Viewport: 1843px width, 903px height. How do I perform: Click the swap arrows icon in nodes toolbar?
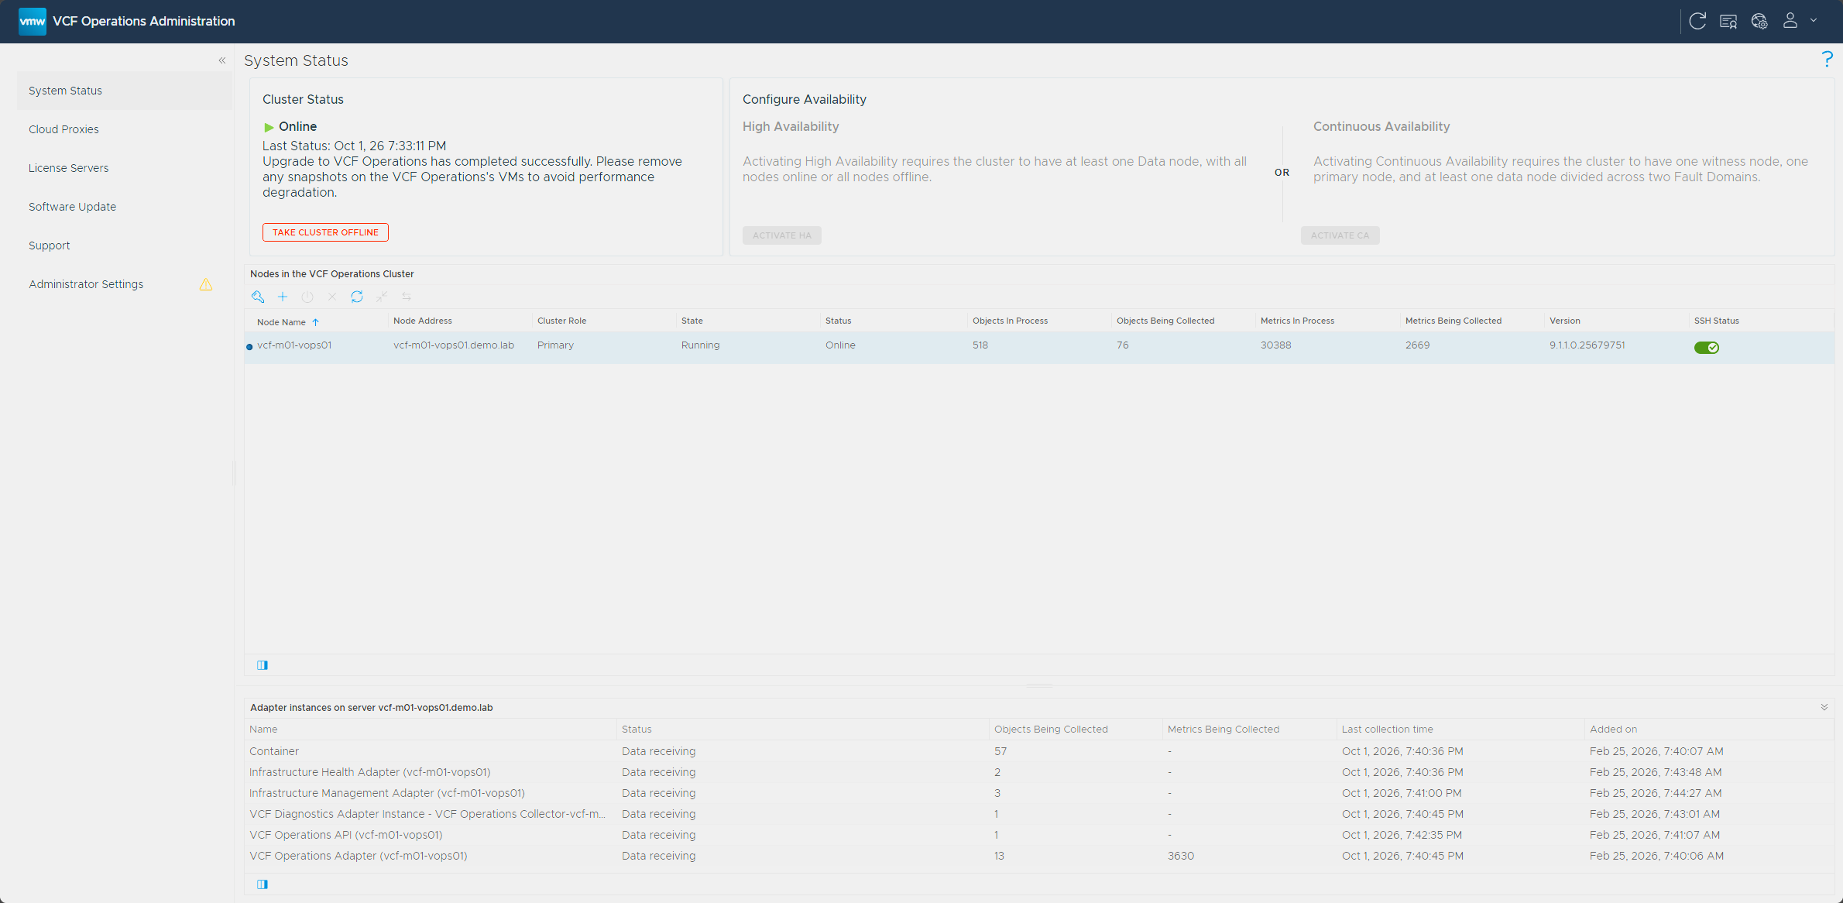pyautogui.click(x=407, y=297)
